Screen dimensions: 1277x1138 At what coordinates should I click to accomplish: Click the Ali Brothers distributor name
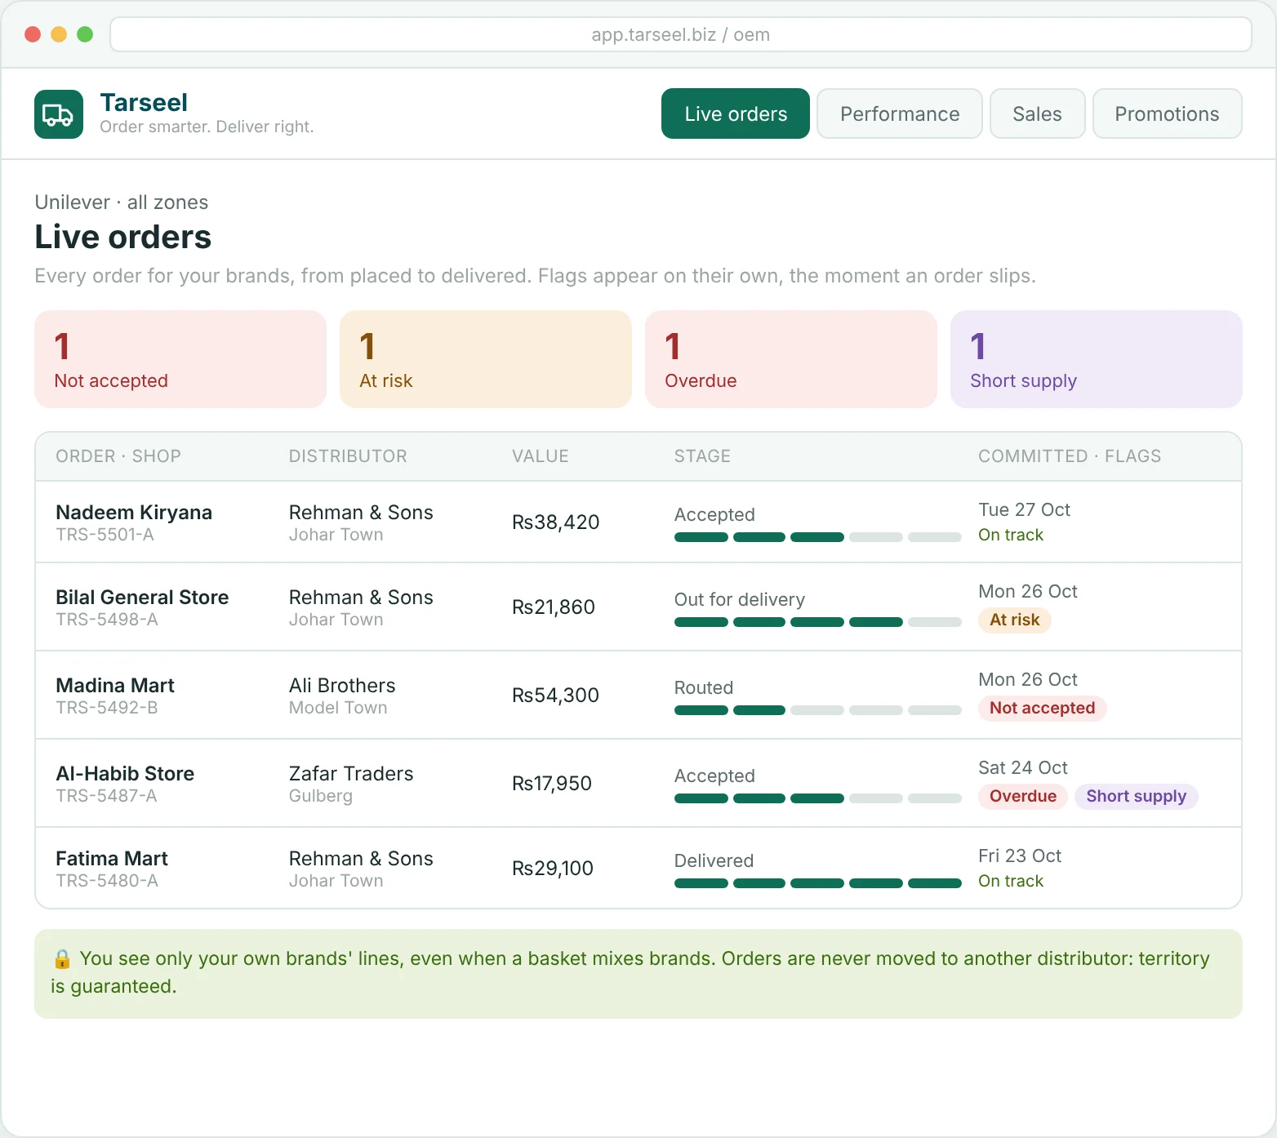point(342,686)
